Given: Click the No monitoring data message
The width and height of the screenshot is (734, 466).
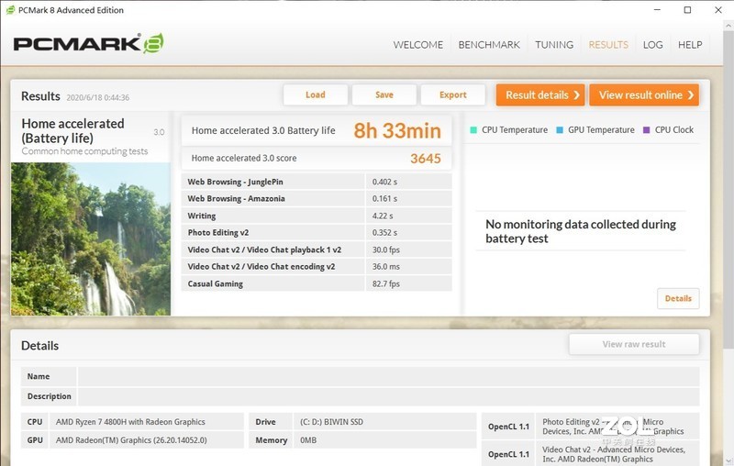Looking at the screenshot, I should (581, 231).
